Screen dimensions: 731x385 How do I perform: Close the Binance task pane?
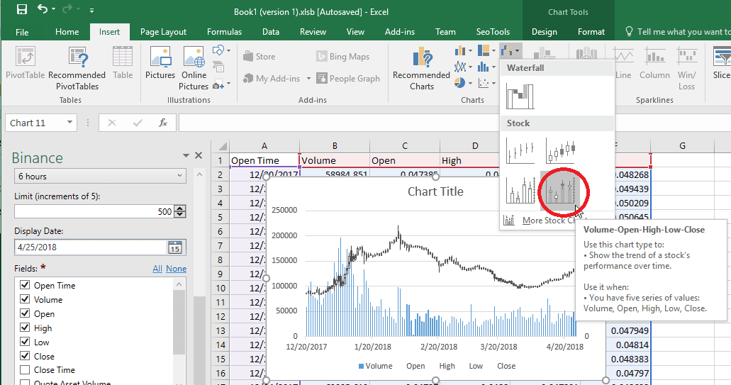coord(199,155)
